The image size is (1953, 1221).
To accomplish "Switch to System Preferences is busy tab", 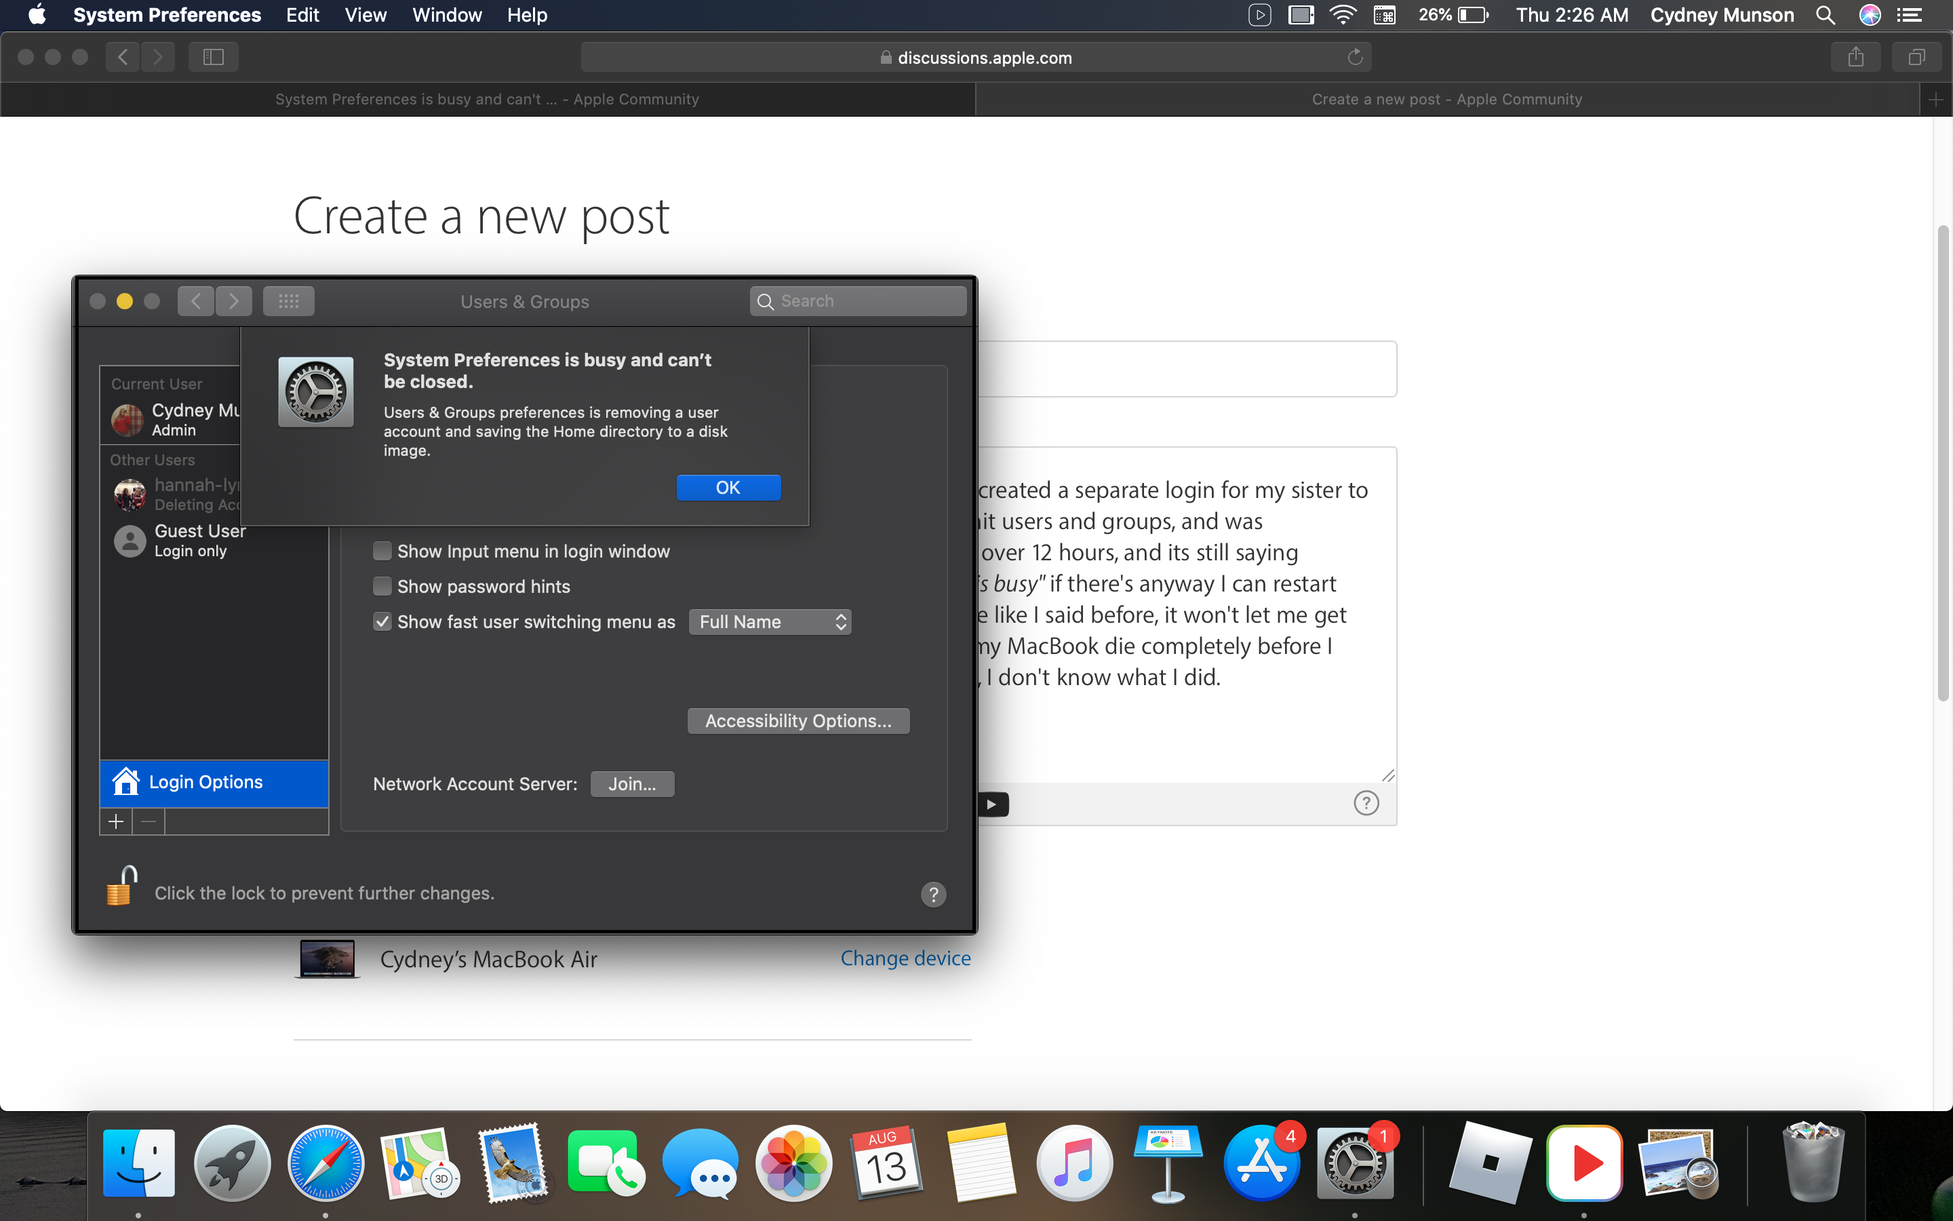I will 487,99.
